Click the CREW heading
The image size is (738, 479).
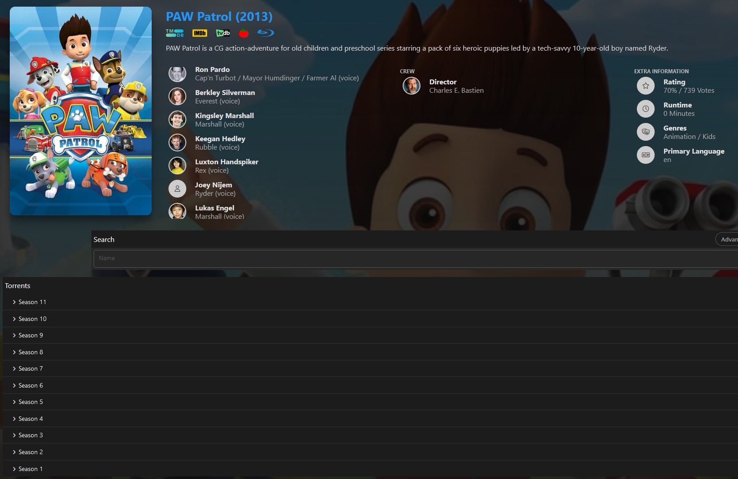pyautogui.click(x=407, y=71)
